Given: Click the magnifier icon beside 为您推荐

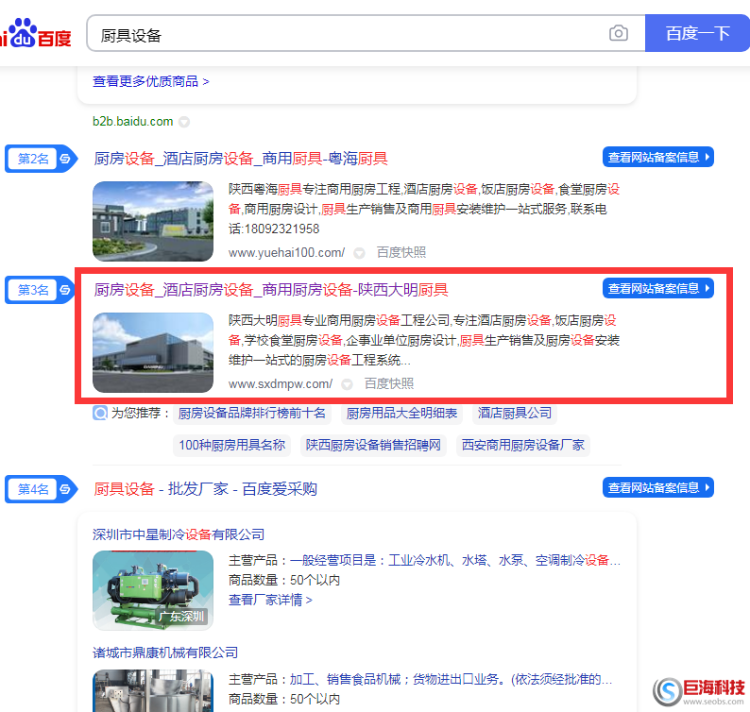Looking at the screenshot, I should [x=100, y=413].
